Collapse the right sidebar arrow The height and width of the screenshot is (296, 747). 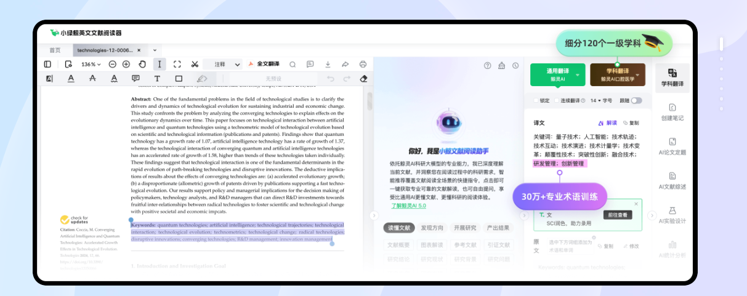(652, 215)
